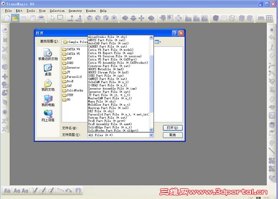
Task: Select AutoCAD Part File (*.sat) type
Action: (108, 43)
